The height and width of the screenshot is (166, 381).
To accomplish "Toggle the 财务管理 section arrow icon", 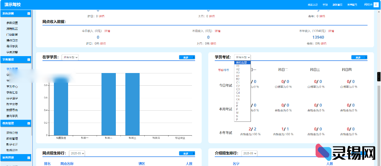I will pos(29,158).
